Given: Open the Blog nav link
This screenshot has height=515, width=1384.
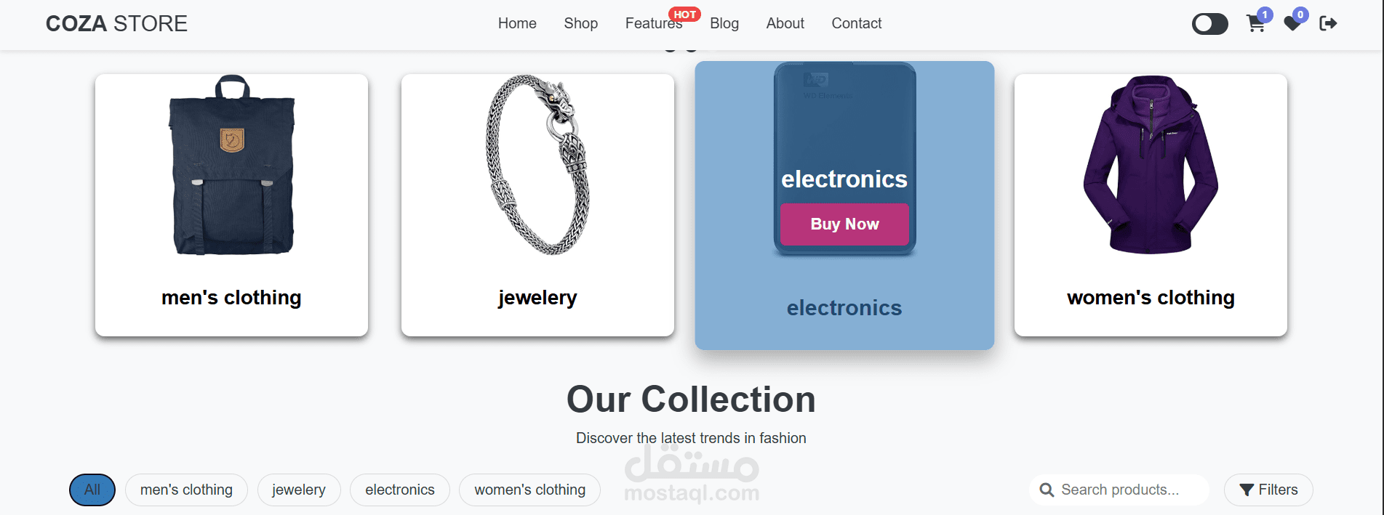Looking at the screenshot, I should 724,23.
